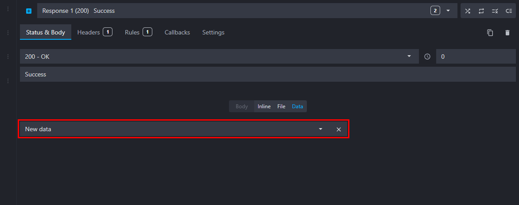Select Inline body type
The image size is (519, 205).
click(264, 106)
